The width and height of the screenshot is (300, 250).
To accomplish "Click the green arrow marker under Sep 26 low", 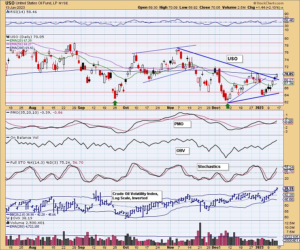I will 115,103.
